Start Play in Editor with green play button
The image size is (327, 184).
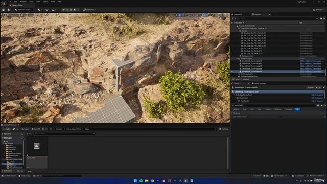click(x=63, y=10)
